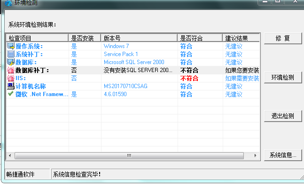This screenshot has height=187, width=304.
Task: Click the 数据库 row database icon
Action: tap(11, 62)
